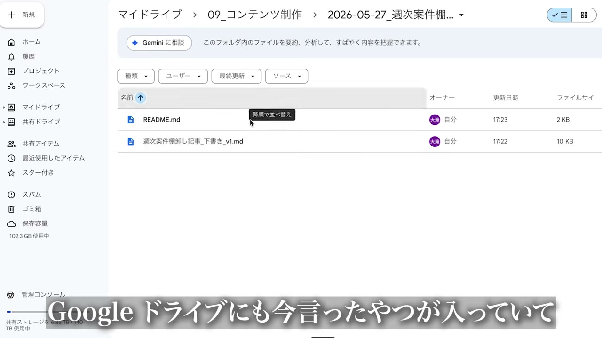Click the 102.3 GB 使用中 storage text
This screenshot has height=338, width=602.
point(29,236)
